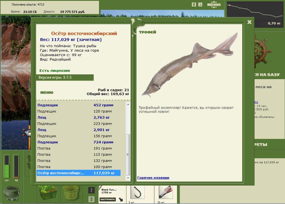Select Плотва 191 грамм row
The width and height of the screenshot is (285, 204).
pos(78,148)
